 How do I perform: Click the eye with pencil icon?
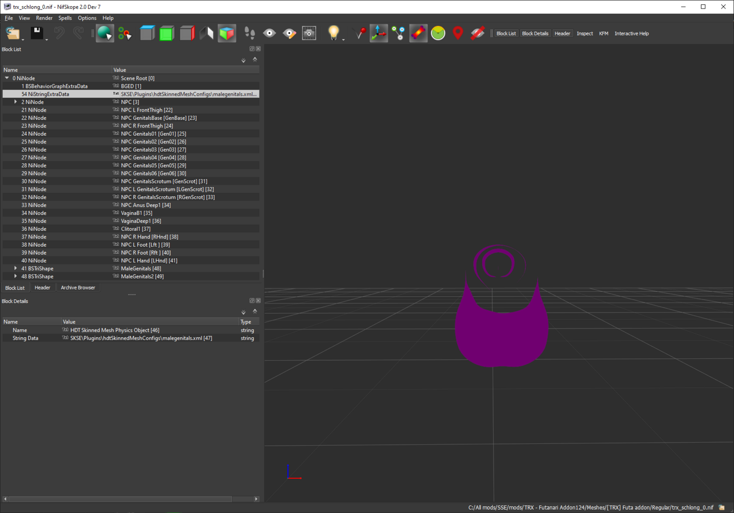(289, 33)
